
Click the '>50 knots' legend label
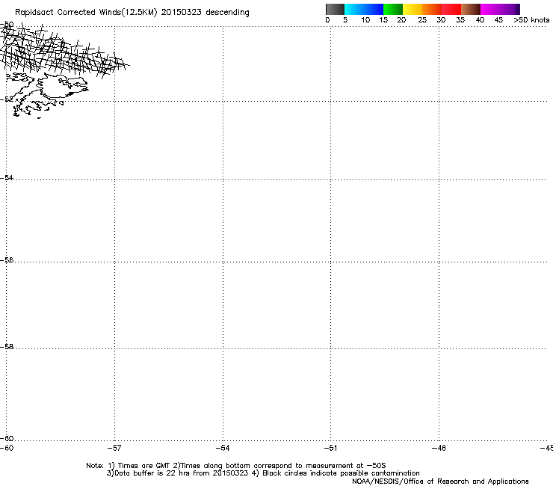coord(531,20)
